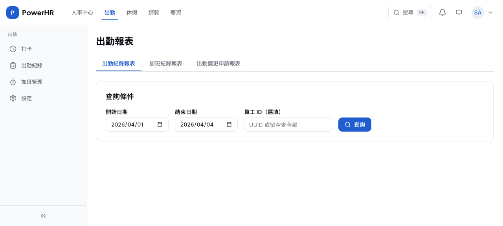Click the monitor icon in the header

click(x=459, y=12)
